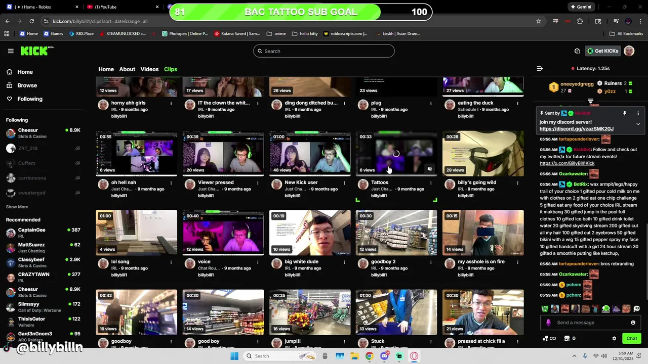Open options for 'New Kick user' clip
648x364 pixels.
pos(344,183)
